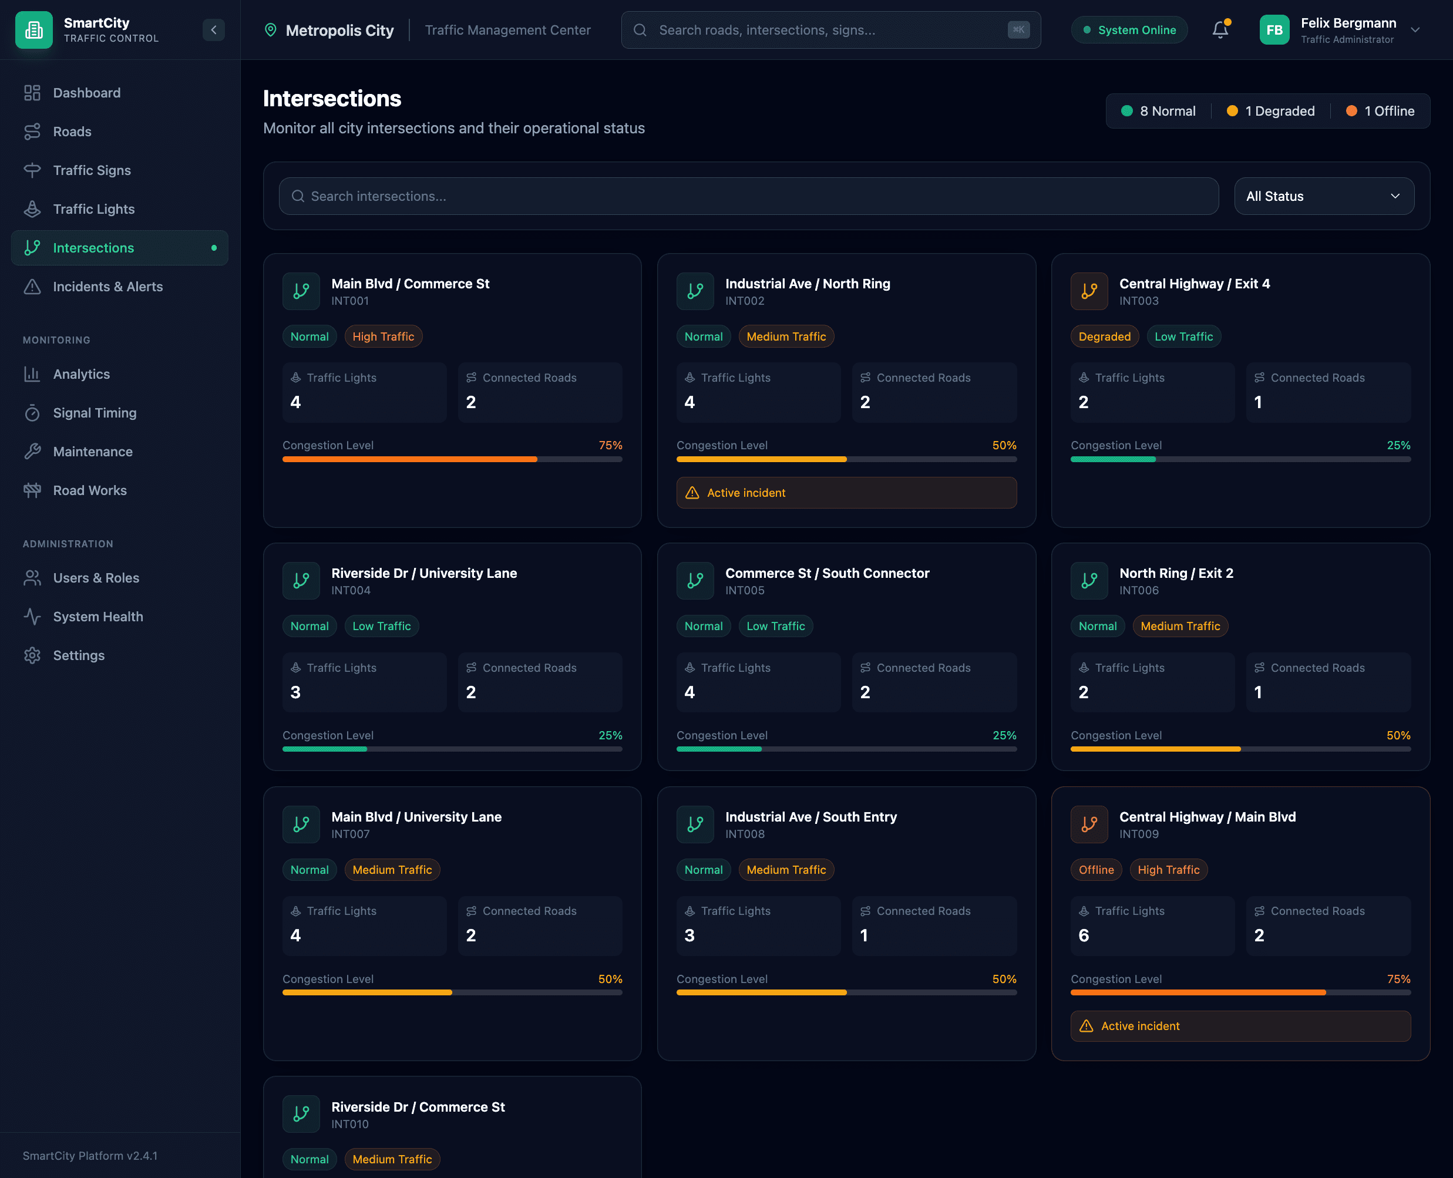Click the Incidents & Alerts warning icon
1453x1178 pixels.
tap(32, 287)
